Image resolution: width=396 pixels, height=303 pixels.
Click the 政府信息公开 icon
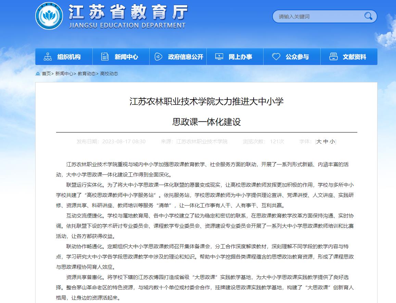(158, 57)
